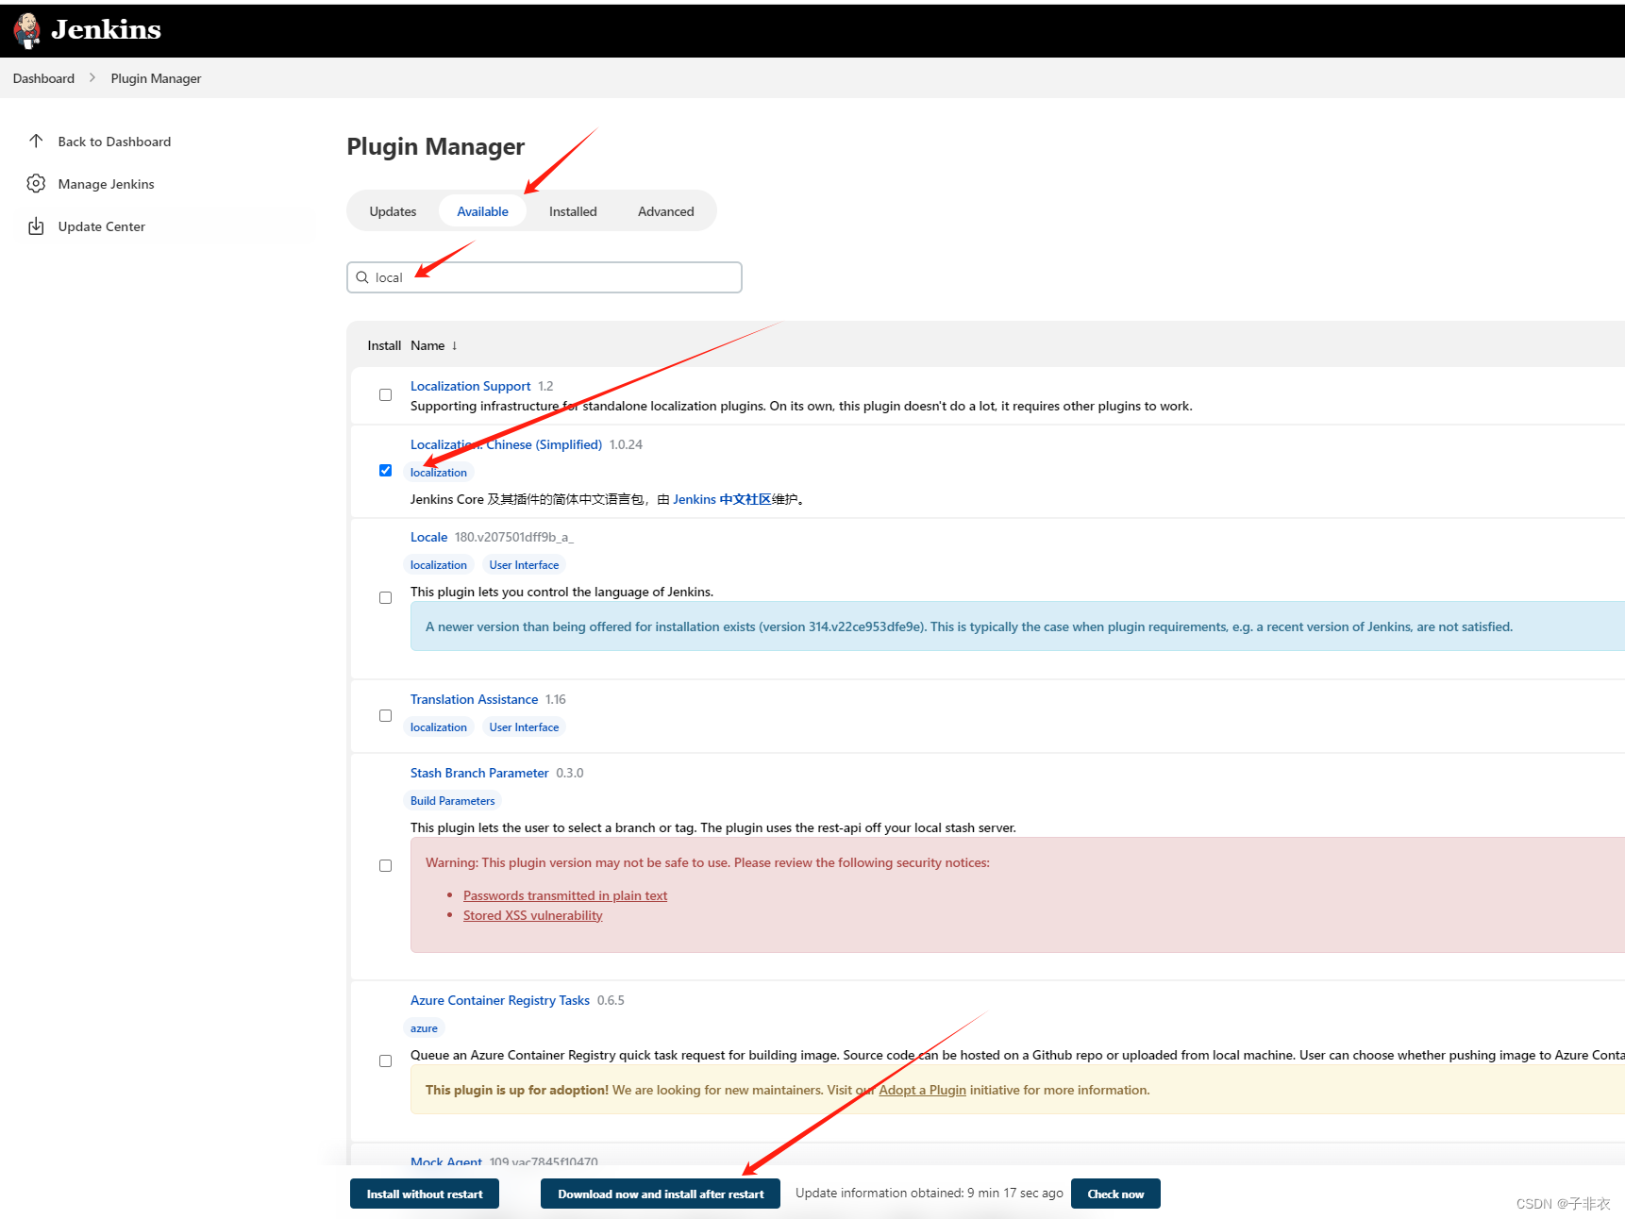Open Stash Branch Parameter plugin link
Viewport: 1625px width, 1219px height.
(x=479, y=773)
